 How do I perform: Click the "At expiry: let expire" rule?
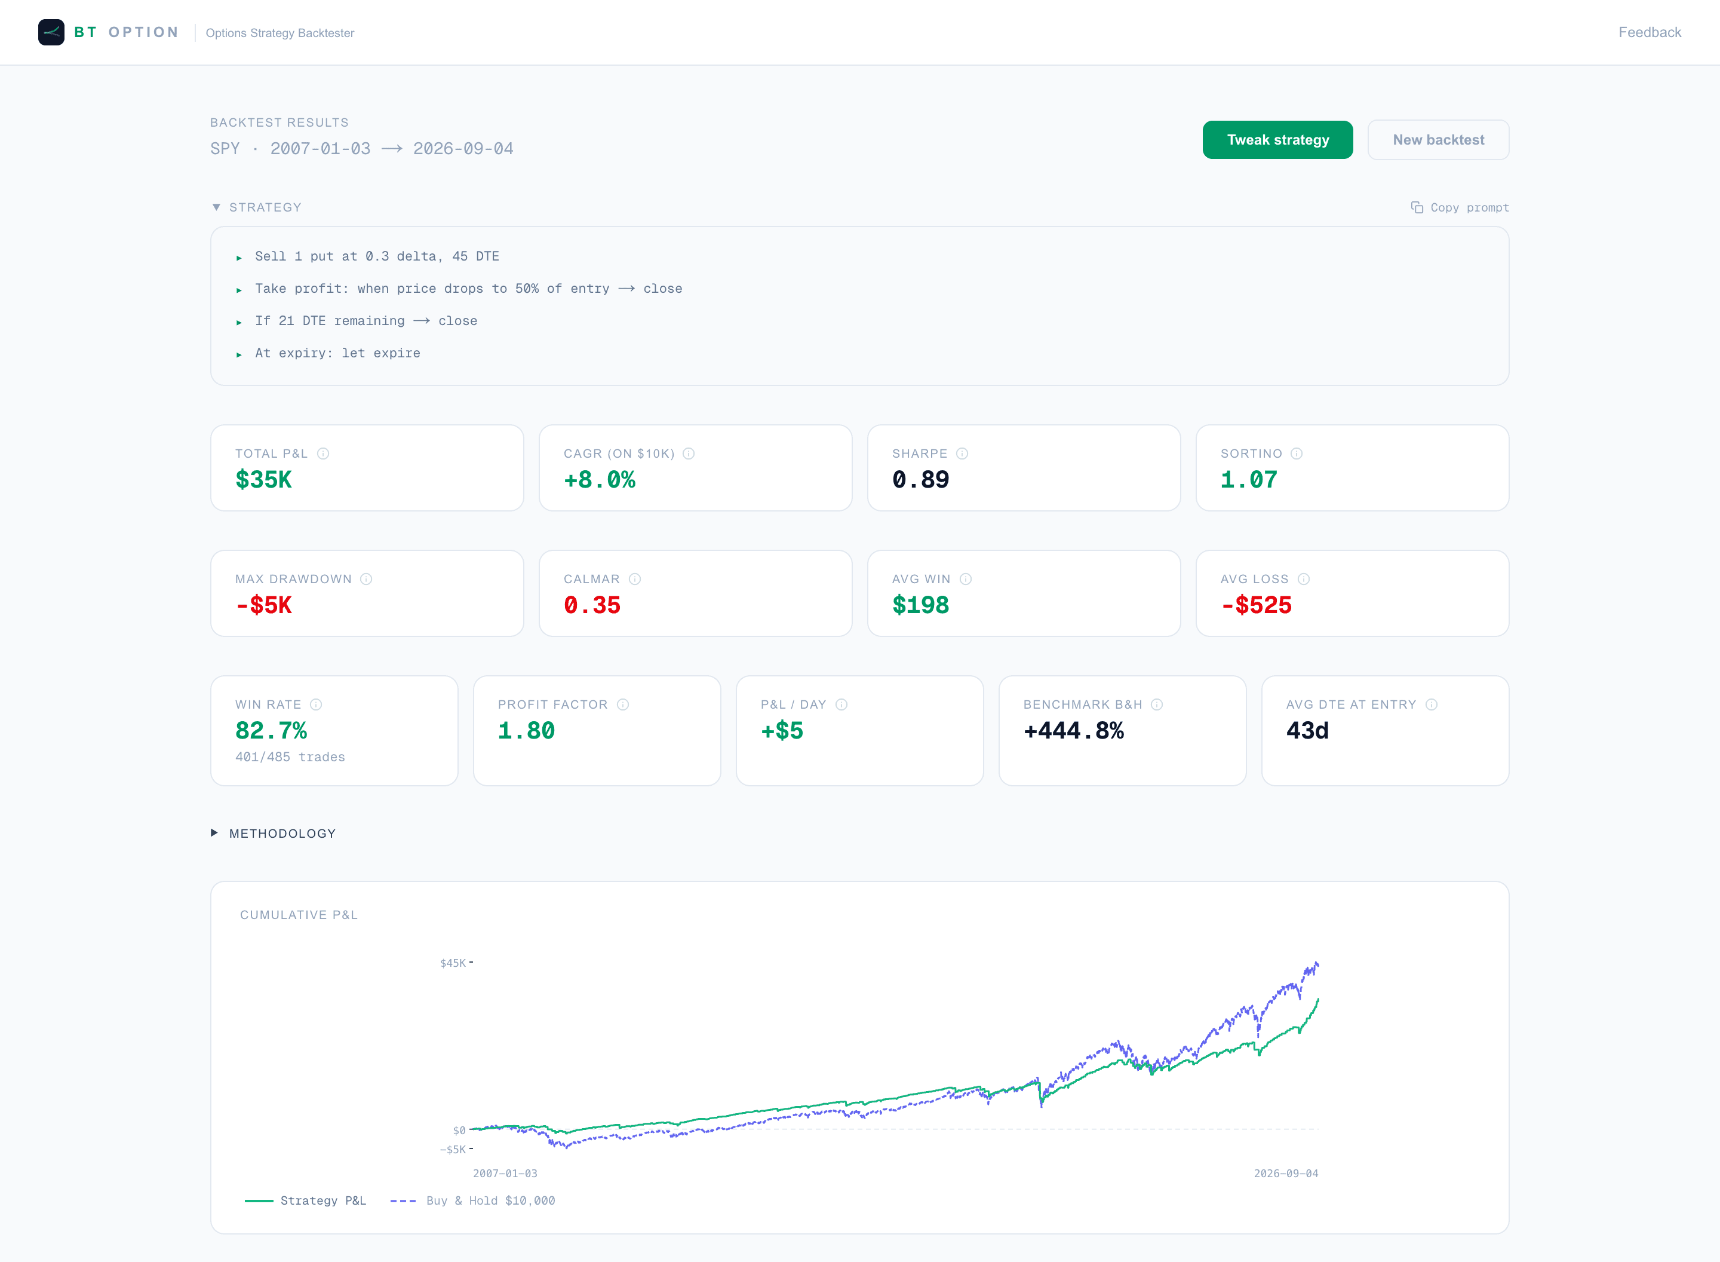pos(337,353)
